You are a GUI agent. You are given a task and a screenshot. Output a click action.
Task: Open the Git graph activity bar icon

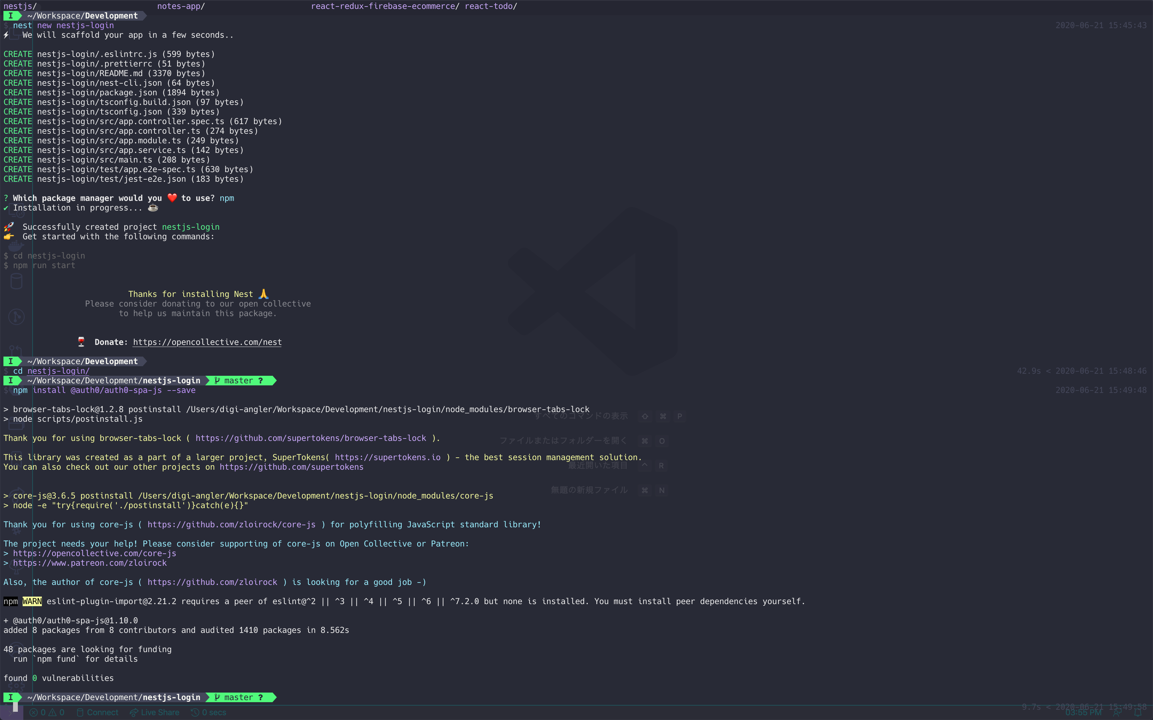16,317
